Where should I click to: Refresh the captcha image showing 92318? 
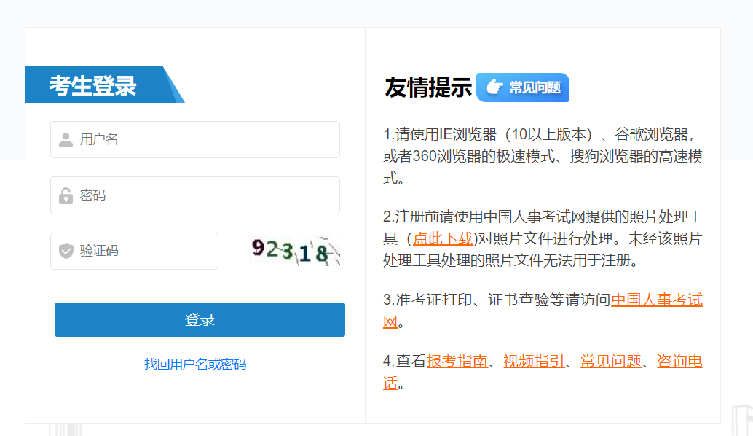coord(295,251)
